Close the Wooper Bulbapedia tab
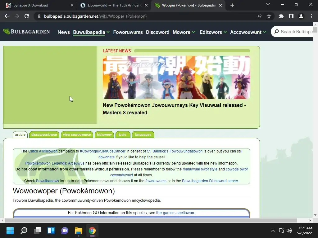Screen dimensions: 318x238 (x=220, y=5)
